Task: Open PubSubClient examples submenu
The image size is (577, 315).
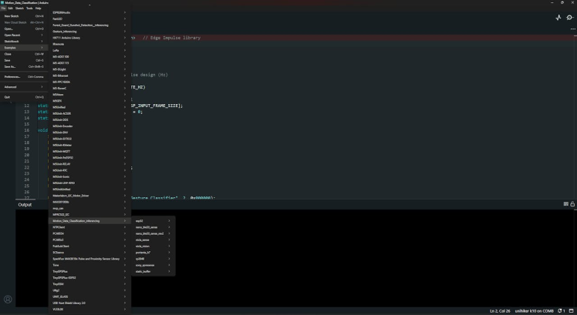Action: coord(89,246)
